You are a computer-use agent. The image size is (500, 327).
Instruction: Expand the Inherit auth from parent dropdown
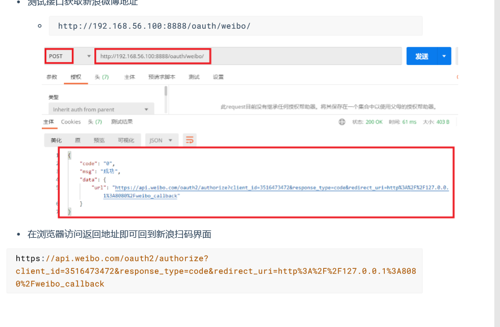[101, 109]
